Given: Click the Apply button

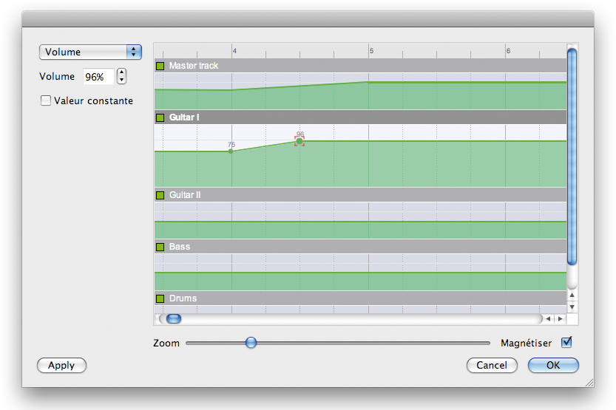Looking at the screenshot, I should (61, 365).
